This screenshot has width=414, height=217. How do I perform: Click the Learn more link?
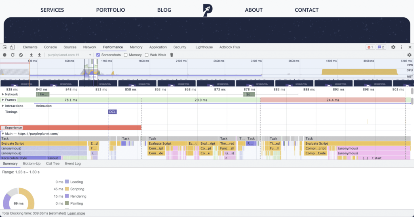[x=76, y=213]
